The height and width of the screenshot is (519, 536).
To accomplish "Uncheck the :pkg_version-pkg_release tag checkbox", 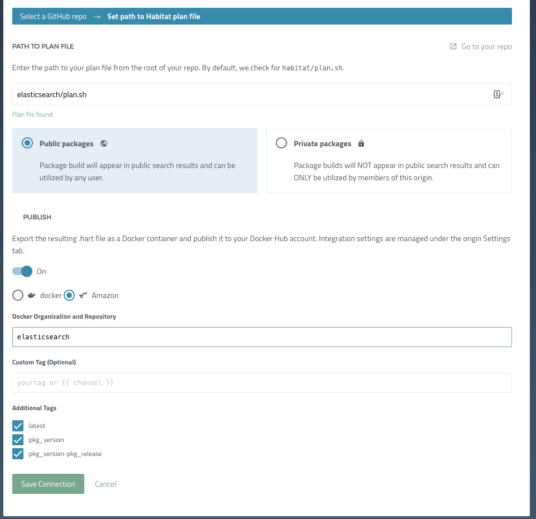I will pos(18,454).
